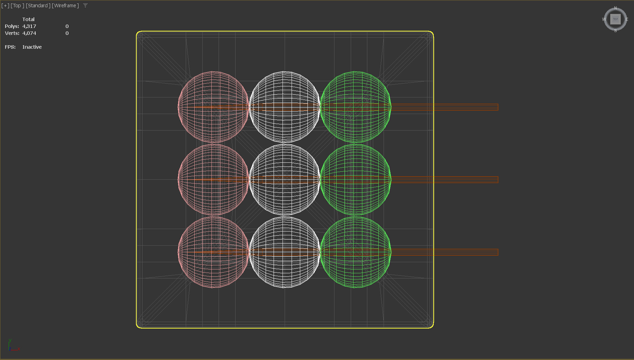This screenshot has height=360, width=634.
Task: Click the N direction on ViewCube compass
Action: (615, 8)
